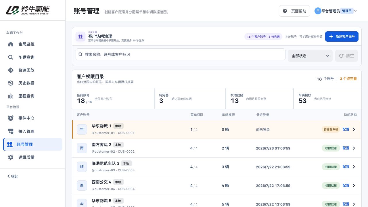Click the 3 个待完善 orange text

(348, 79)
